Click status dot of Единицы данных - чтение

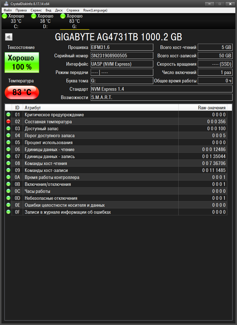[8, 149]
